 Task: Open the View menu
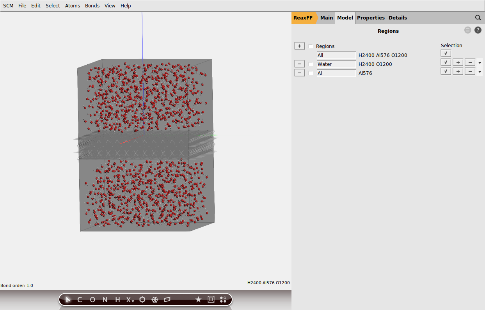[110, 6]
